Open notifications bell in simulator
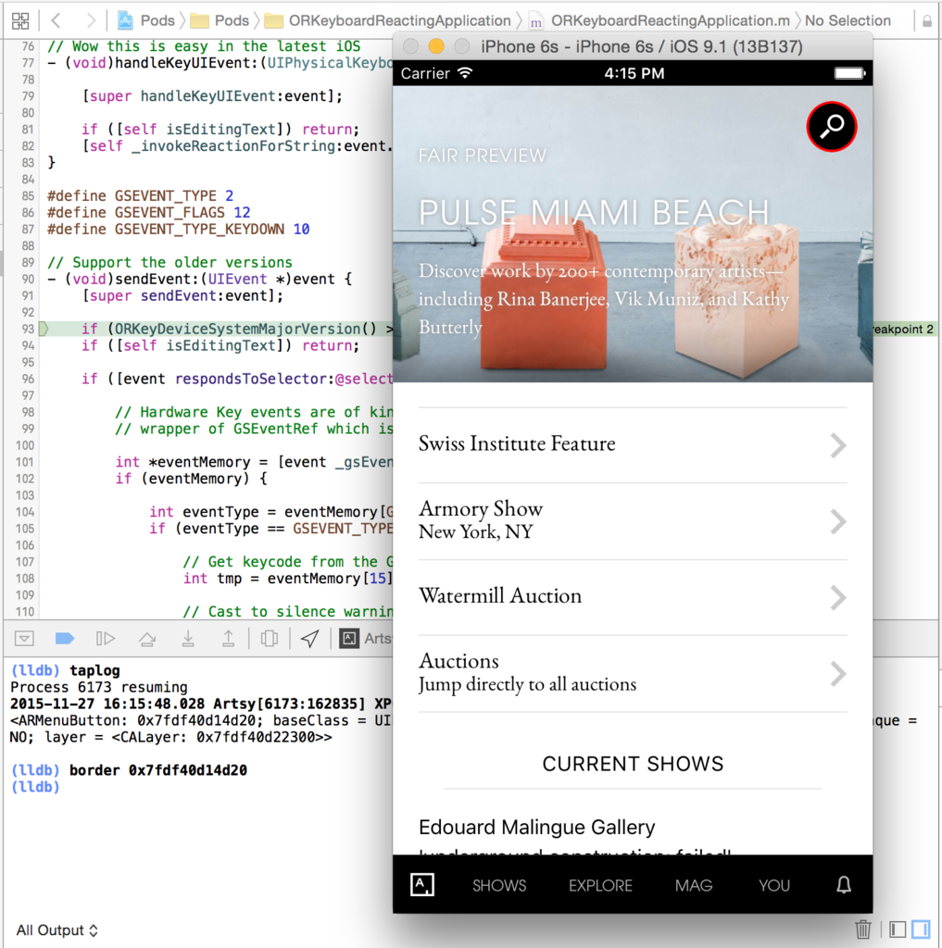Screen dimensions: 942x948 [x=844, y=885]
